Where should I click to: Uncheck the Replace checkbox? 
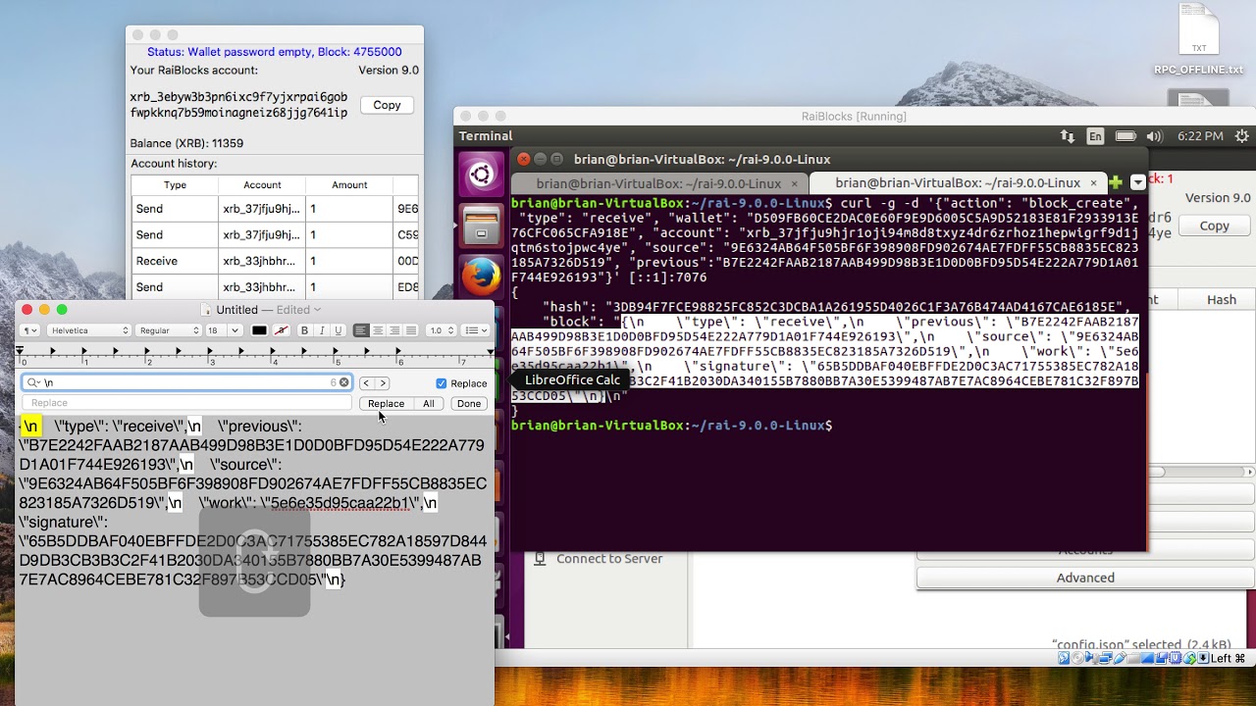(x=441, y=383)
